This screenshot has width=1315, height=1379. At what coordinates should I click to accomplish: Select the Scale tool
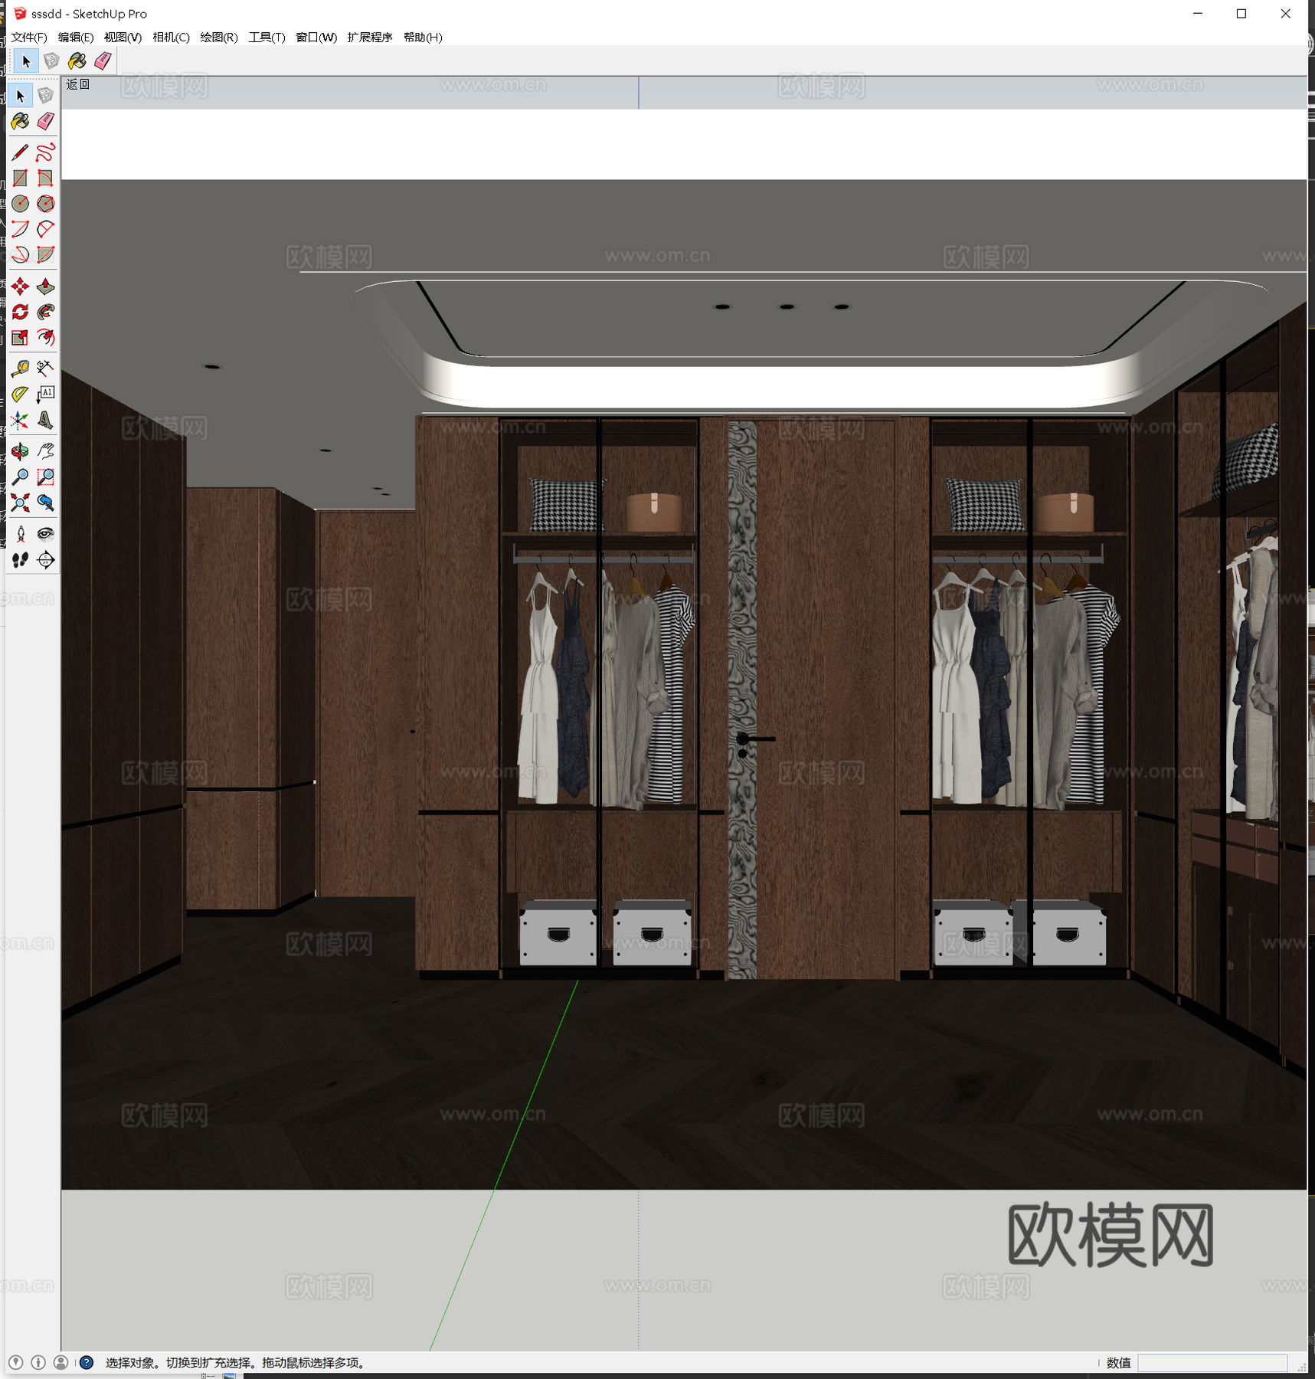21,337
